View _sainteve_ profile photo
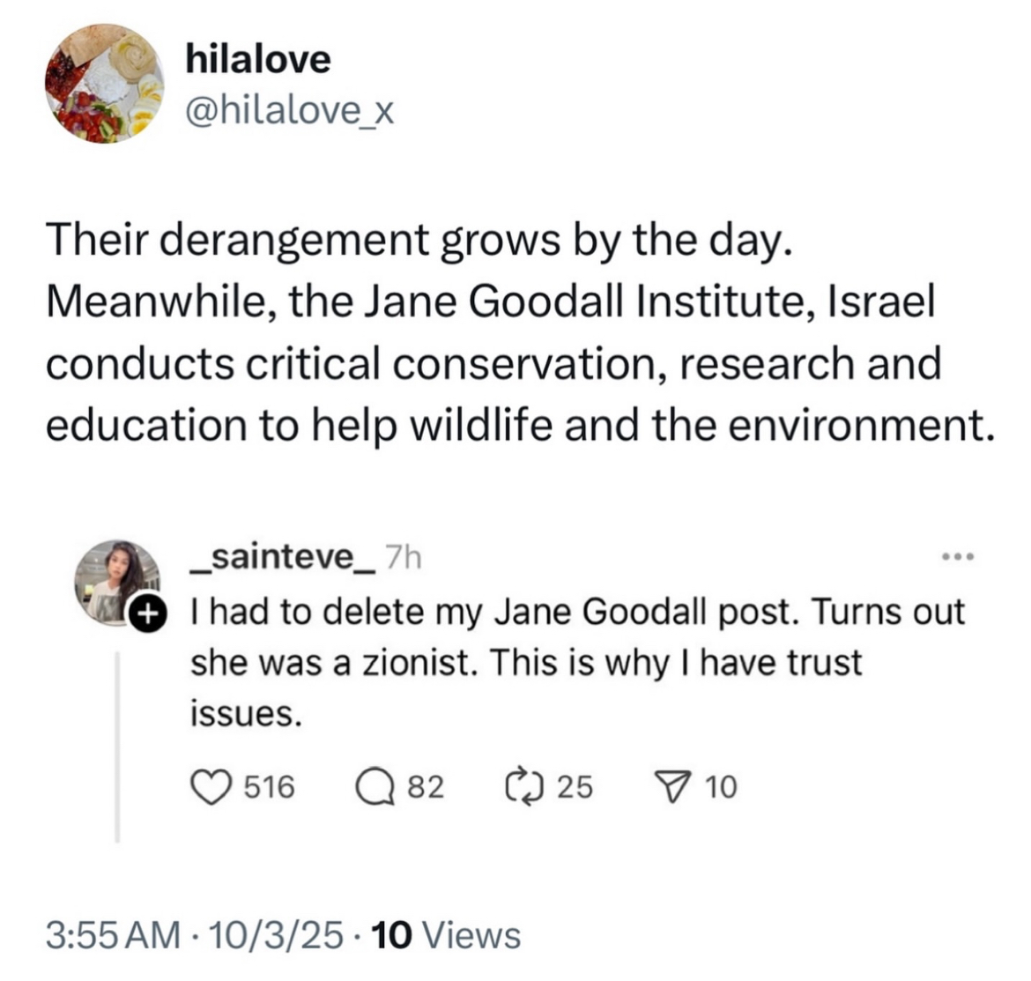This screenshot has width=1031, height=981. point(117,583)
